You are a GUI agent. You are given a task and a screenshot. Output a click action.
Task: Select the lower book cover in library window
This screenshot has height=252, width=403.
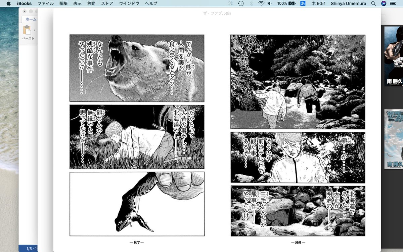(394, 139)
